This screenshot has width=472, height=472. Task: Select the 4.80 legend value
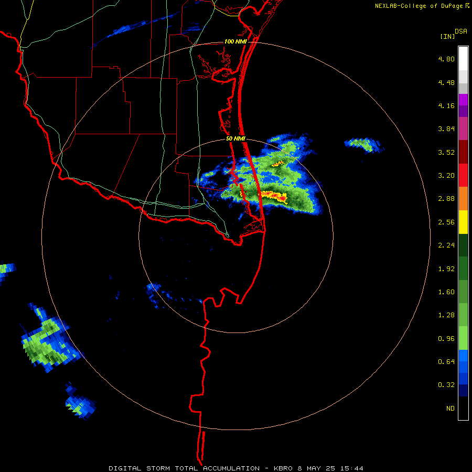(446, 59)
